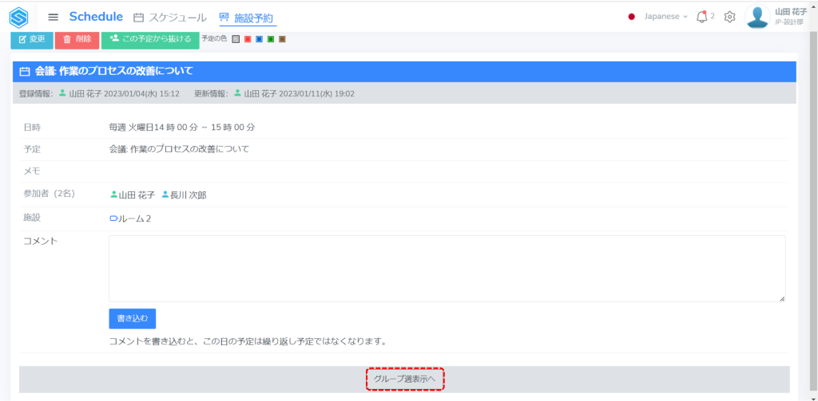Click the ルーム2 facility entry
The height and width of the screenshot is (401, 818).
[130, 218]
